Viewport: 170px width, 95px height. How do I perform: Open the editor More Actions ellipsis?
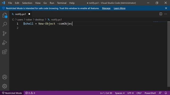tap(166, 14)
